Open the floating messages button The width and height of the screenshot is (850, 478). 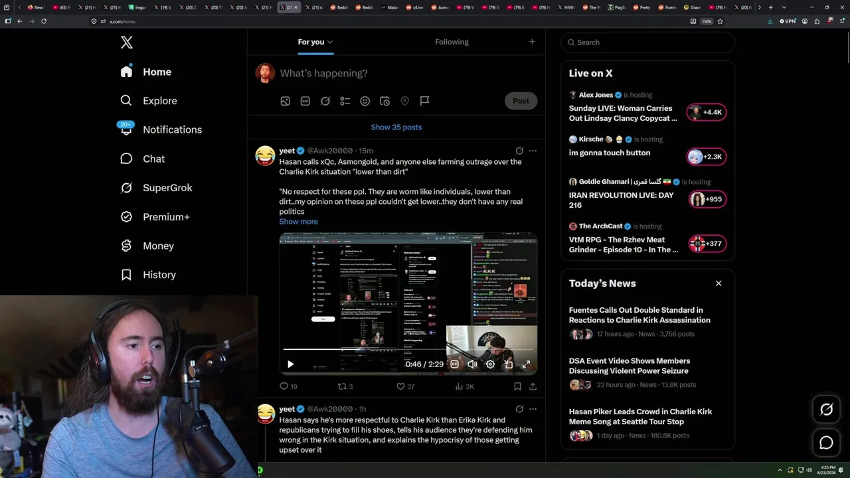826,443
